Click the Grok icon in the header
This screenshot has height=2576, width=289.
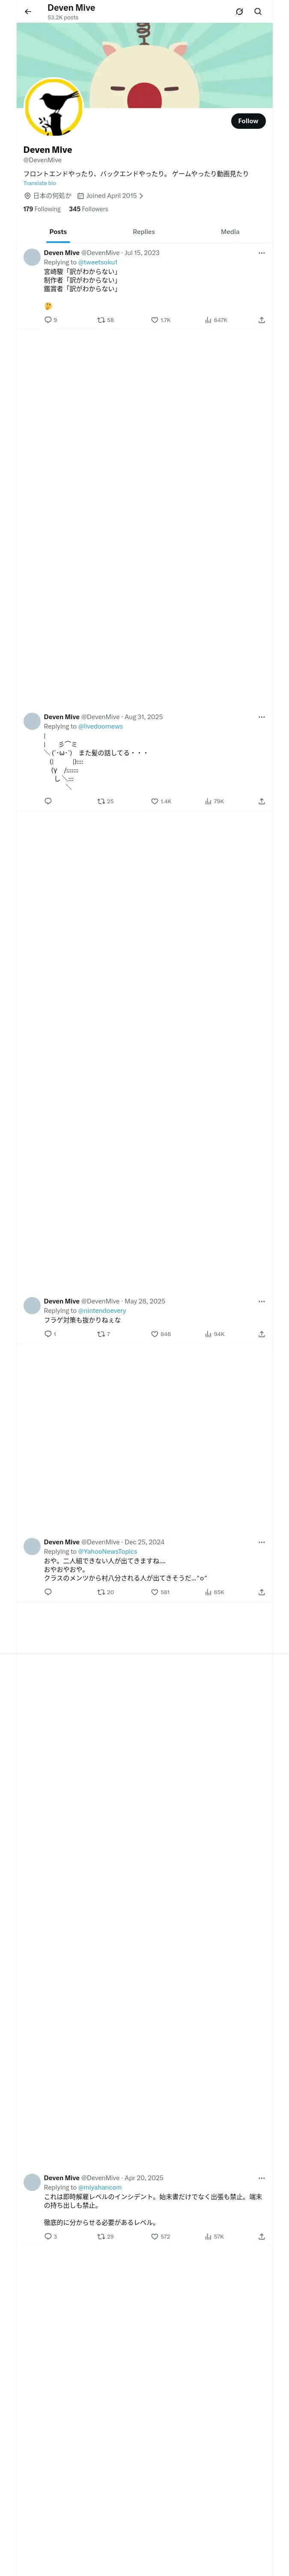[239, 12]
